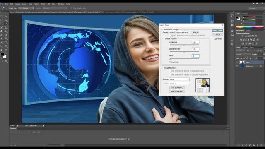Click the Save Statistics button
The height and width of the screenshot is (149, 265).
(x=177, y=91)
